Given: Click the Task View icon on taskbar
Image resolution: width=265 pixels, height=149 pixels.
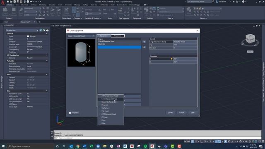Looking at the screenshot, I should [x=64, y=146].
